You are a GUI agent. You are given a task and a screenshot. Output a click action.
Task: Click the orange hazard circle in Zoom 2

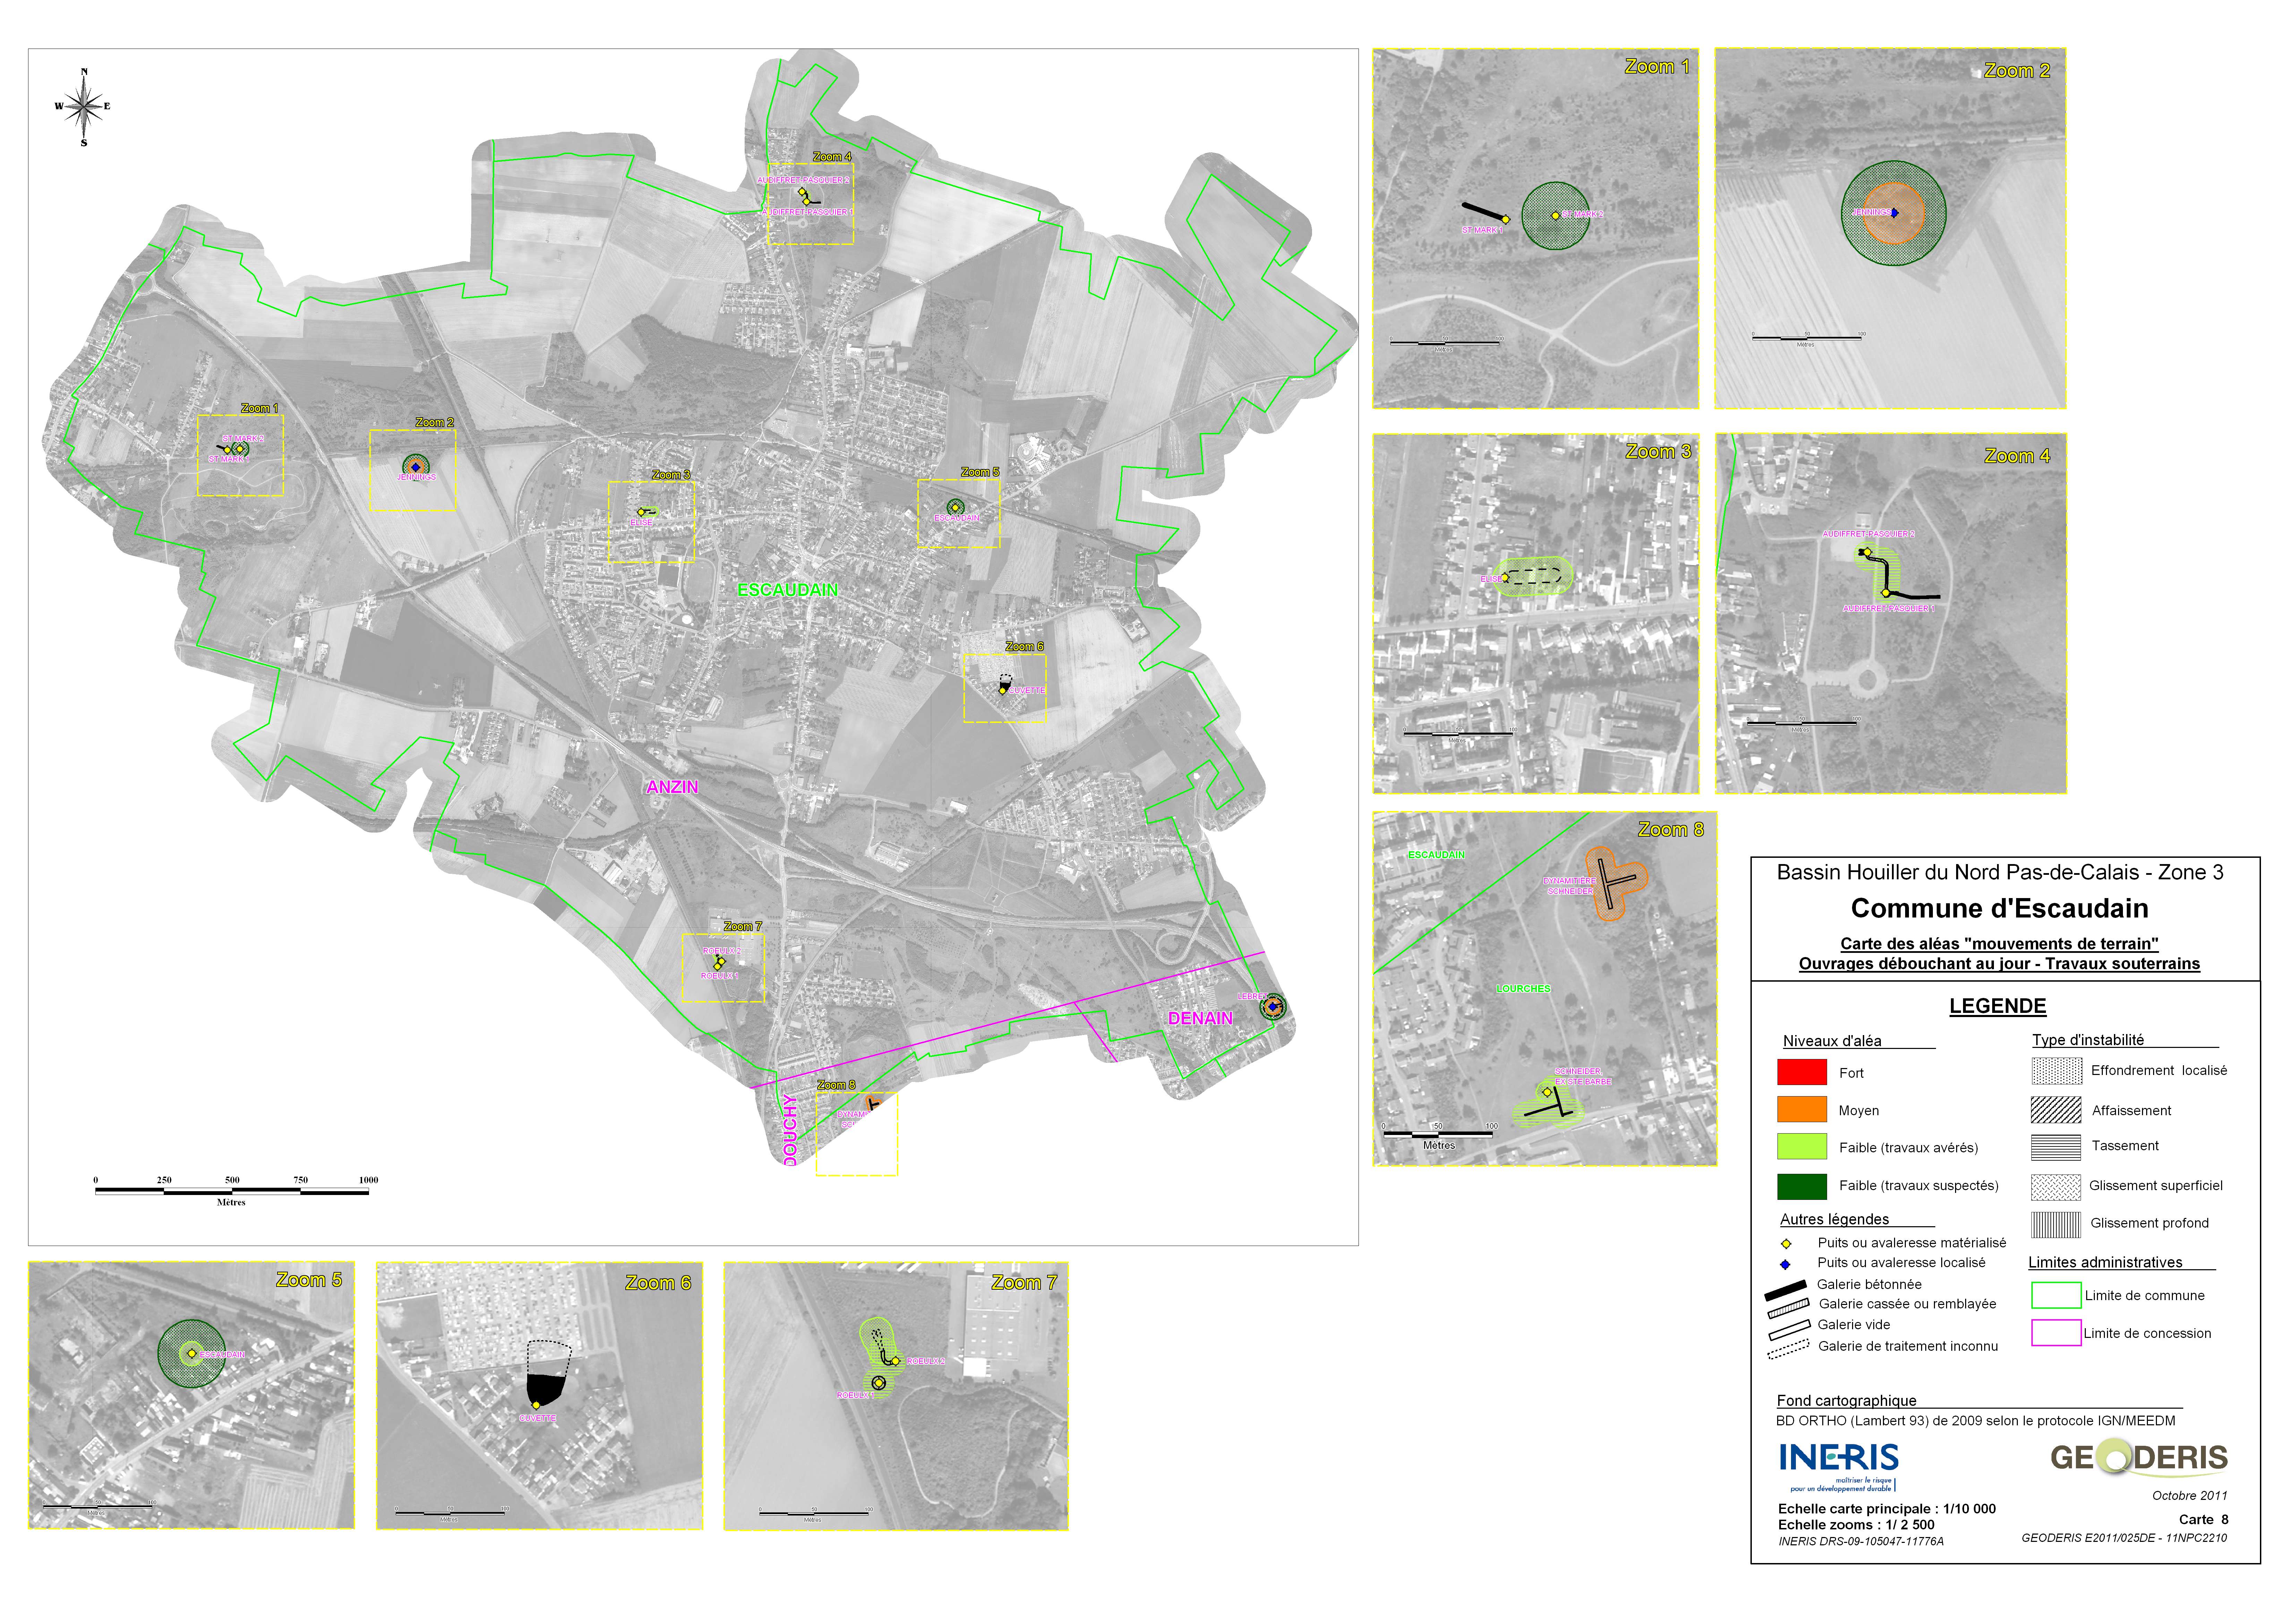click(x=1894, y=213)
